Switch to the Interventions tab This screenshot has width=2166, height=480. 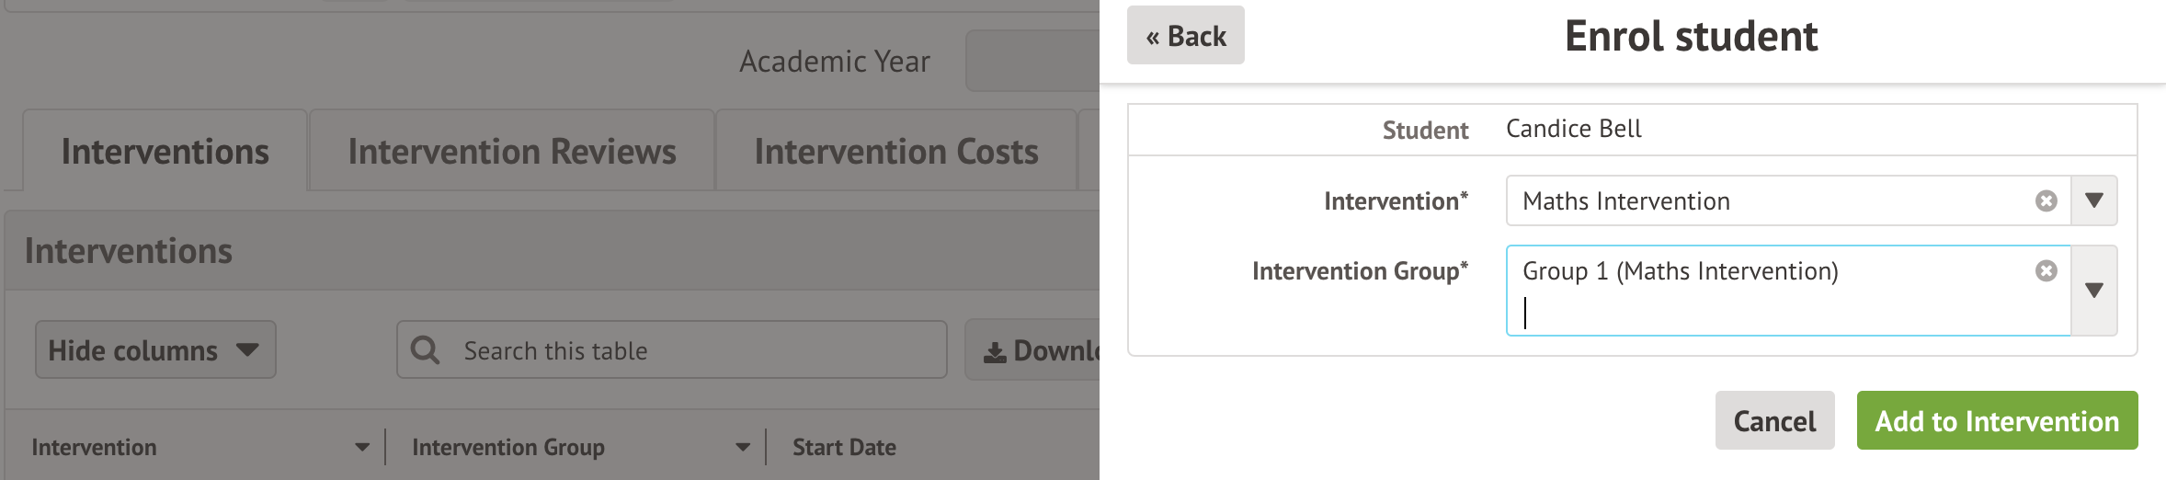pyautogui.click(x=165, y=152)
